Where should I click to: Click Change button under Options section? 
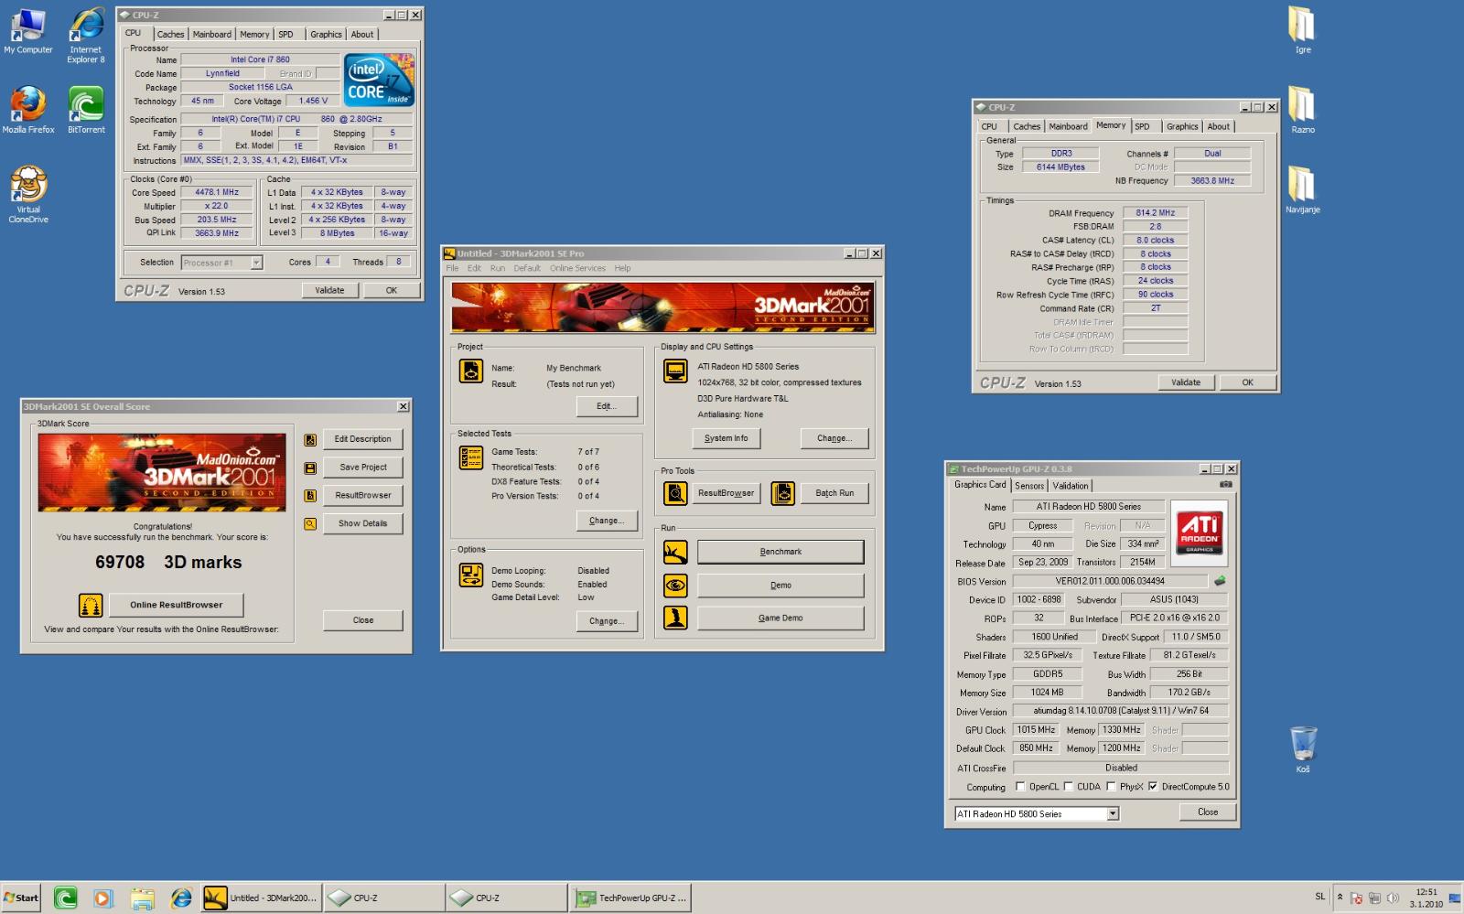pyautogui.click(x=607, y=621)
